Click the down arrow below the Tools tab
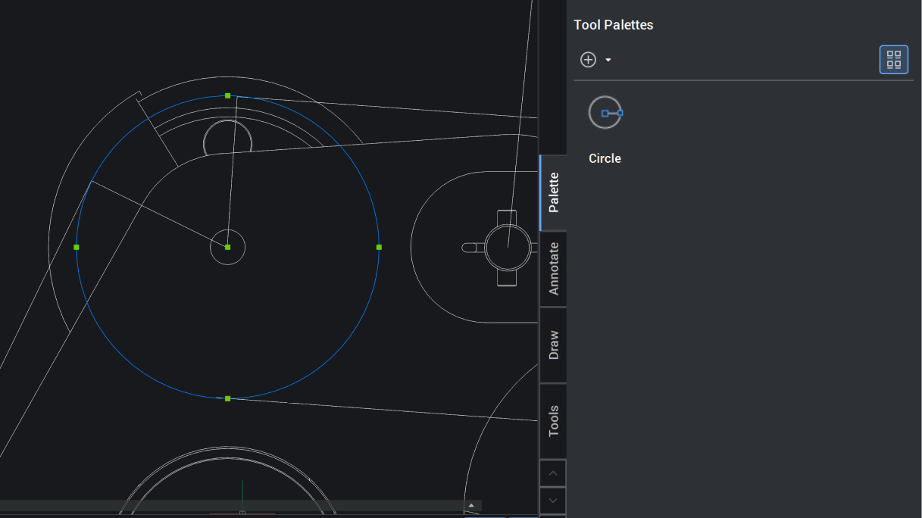This screenshot has height=518, width=922. [x=552, y=501]
